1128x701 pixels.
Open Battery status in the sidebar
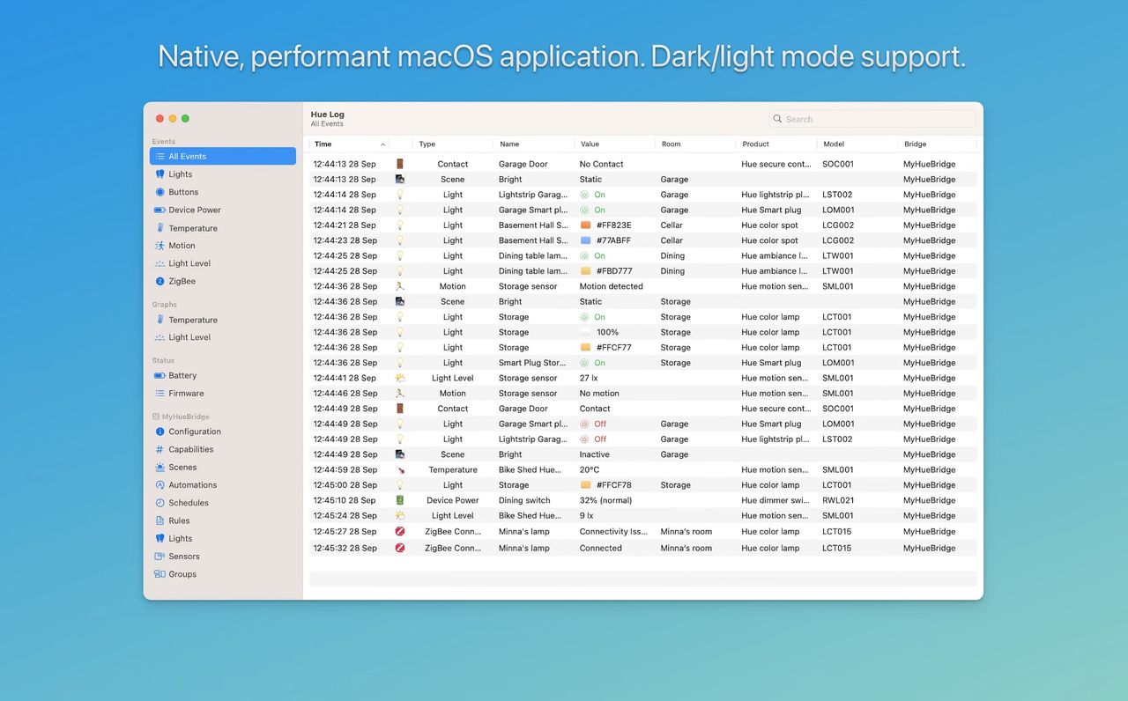click(x=182, y=376)
